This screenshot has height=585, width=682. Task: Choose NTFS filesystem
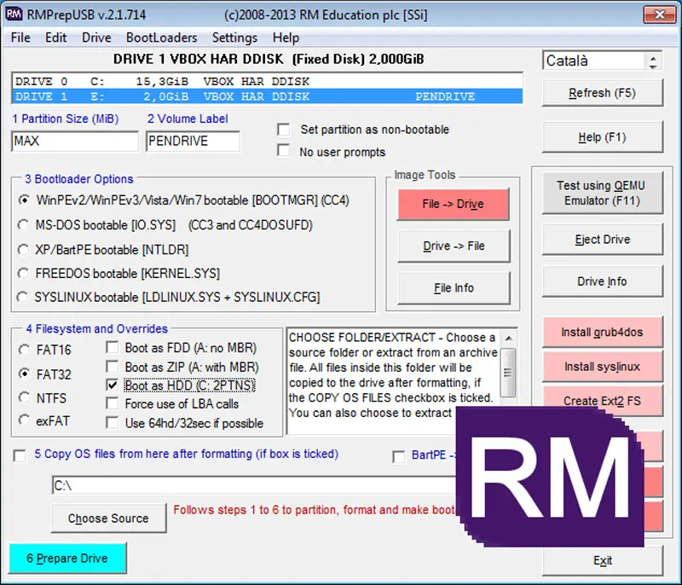(x=25, y=397)
